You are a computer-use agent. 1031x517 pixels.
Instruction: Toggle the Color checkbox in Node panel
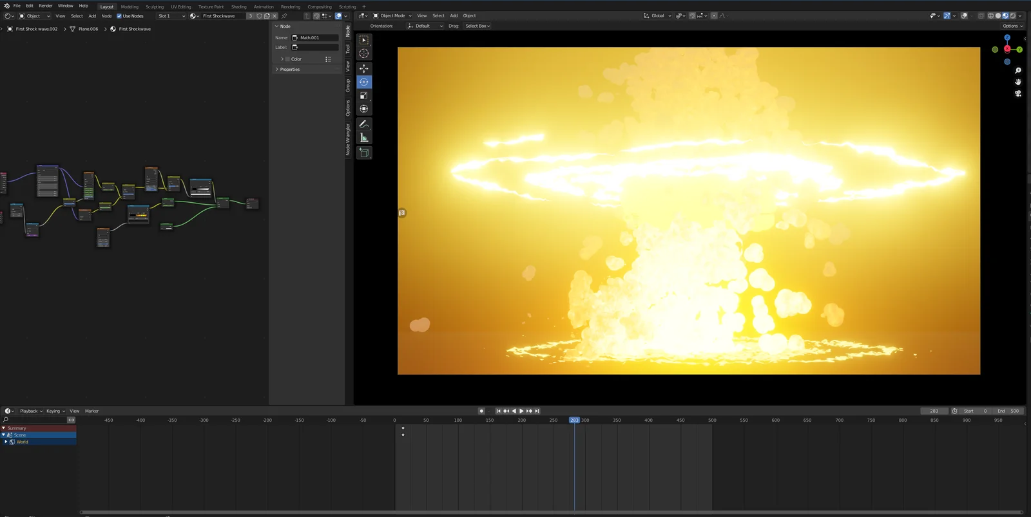coord(287,59)
